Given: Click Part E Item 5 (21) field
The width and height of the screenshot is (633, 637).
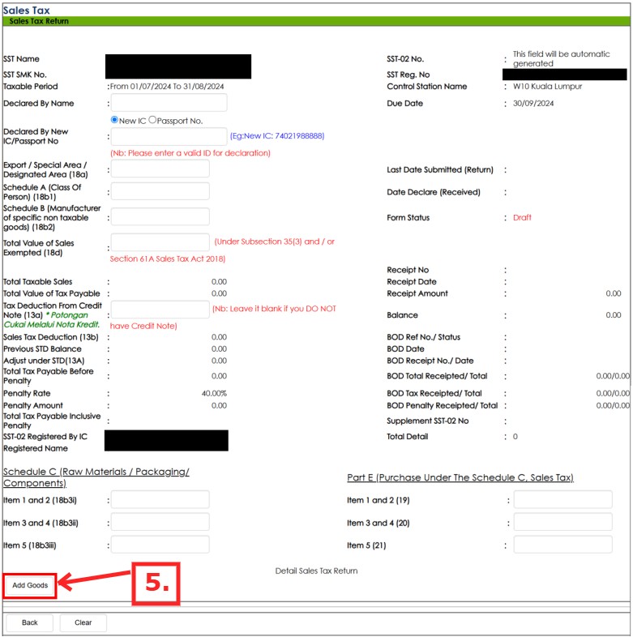Looking at the screenshot, I should [x=562, y=545].
